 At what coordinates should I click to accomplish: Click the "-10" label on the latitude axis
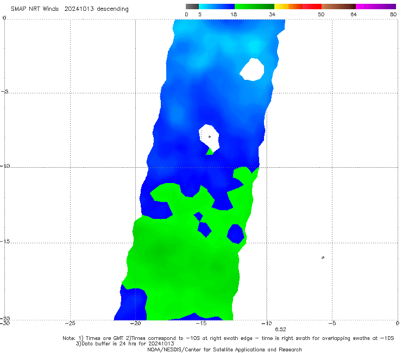[5, 166]
